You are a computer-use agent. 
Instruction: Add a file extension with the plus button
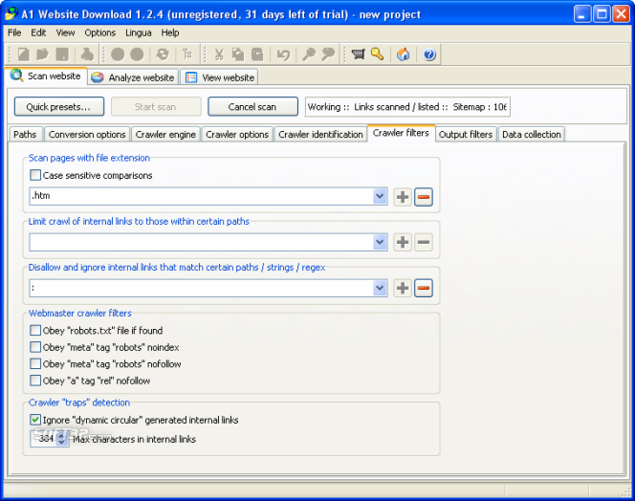click(x=403, y=197)
